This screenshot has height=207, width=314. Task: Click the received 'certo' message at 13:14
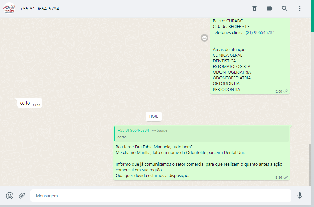point(30,103)
